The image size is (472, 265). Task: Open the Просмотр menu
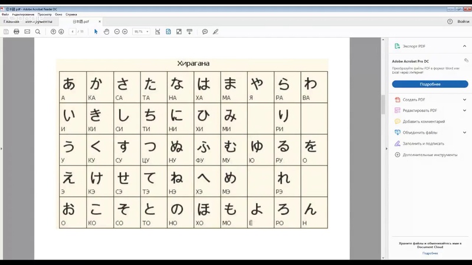click(45, 14)
